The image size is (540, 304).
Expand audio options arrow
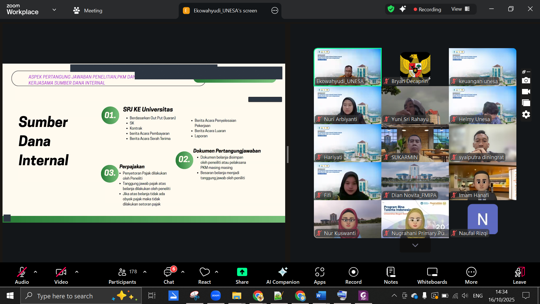35,272
